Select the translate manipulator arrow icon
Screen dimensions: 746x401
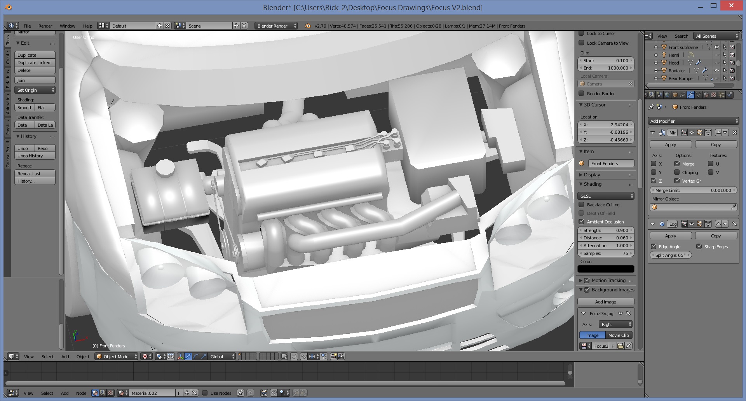coord(188,356)
